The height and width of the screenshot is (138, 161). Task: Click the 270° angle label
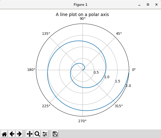tap(82, 121)
